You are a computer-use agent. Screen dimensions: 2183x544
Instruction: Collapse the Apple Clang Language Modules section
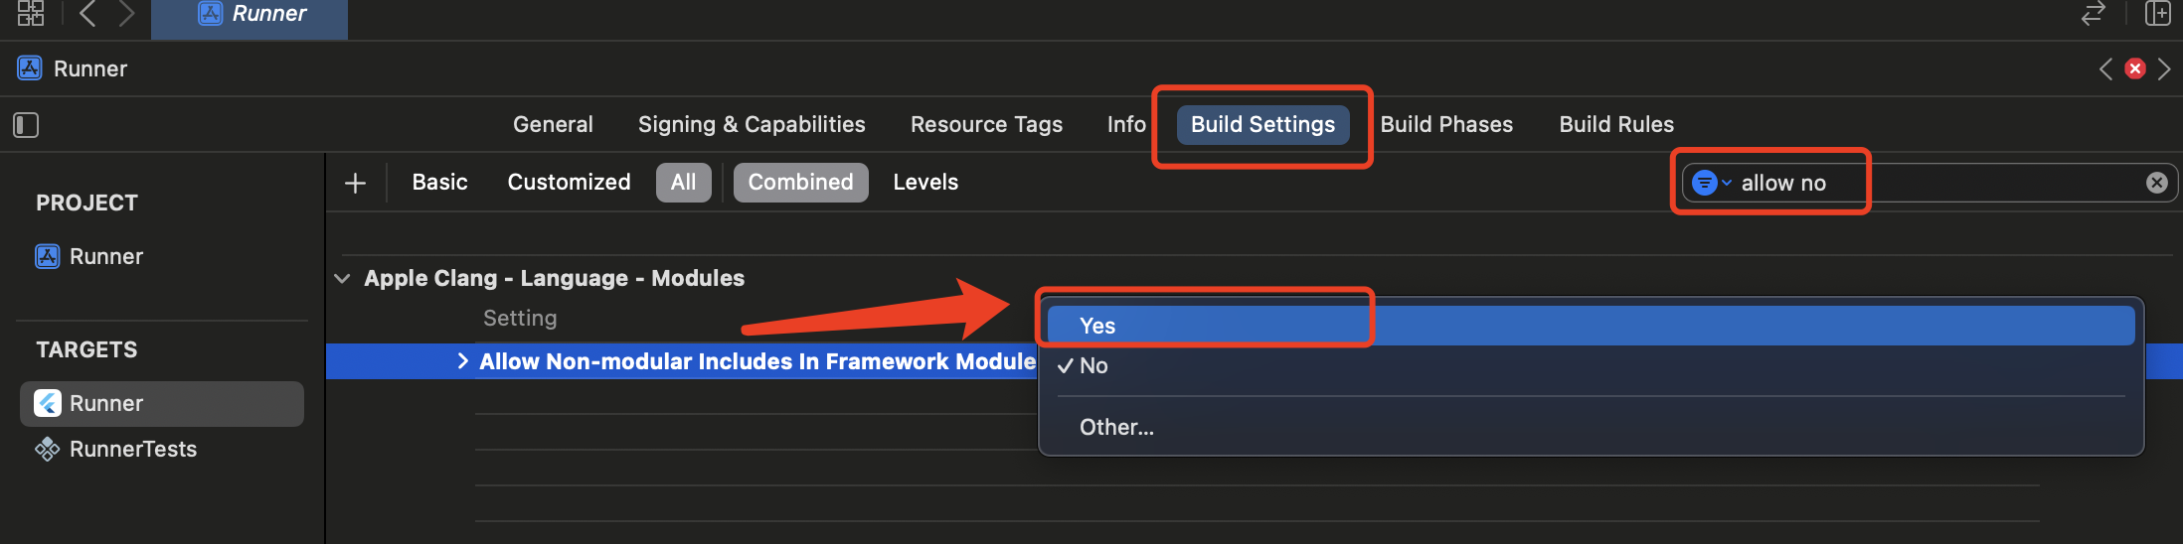[342, 279]
